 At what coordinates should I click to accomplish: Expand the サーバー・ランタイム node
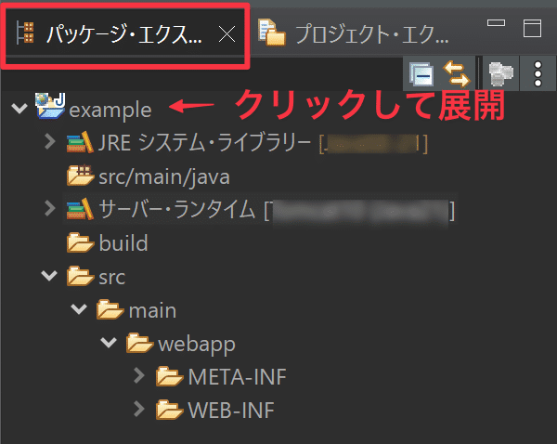(x=50, y=210)
